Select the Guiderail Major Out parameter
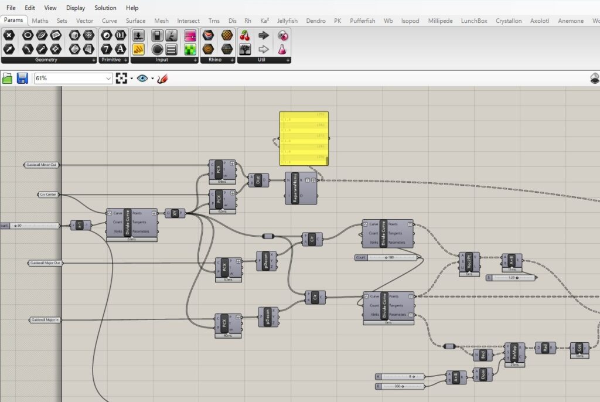The width and height of the screenshot is (600, 402). pos(45,263)
